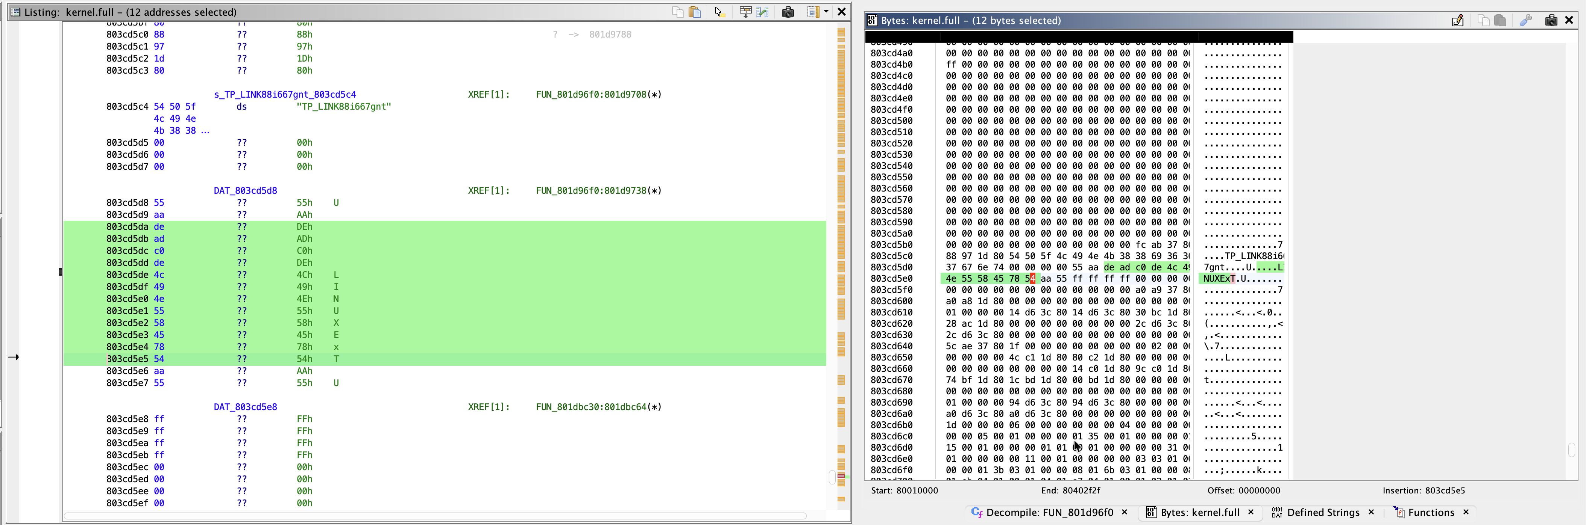The image size is (1586, 525).
Task: Close the Bytes panel
Action: tap(1569, 20)
